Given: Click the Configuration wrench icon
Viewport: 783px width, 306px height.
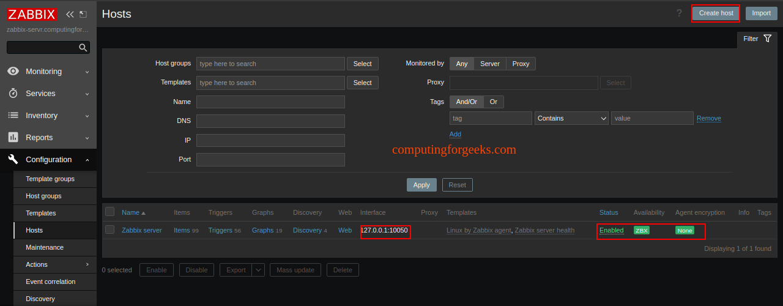Looking at the screenshot, I should 13,160.
